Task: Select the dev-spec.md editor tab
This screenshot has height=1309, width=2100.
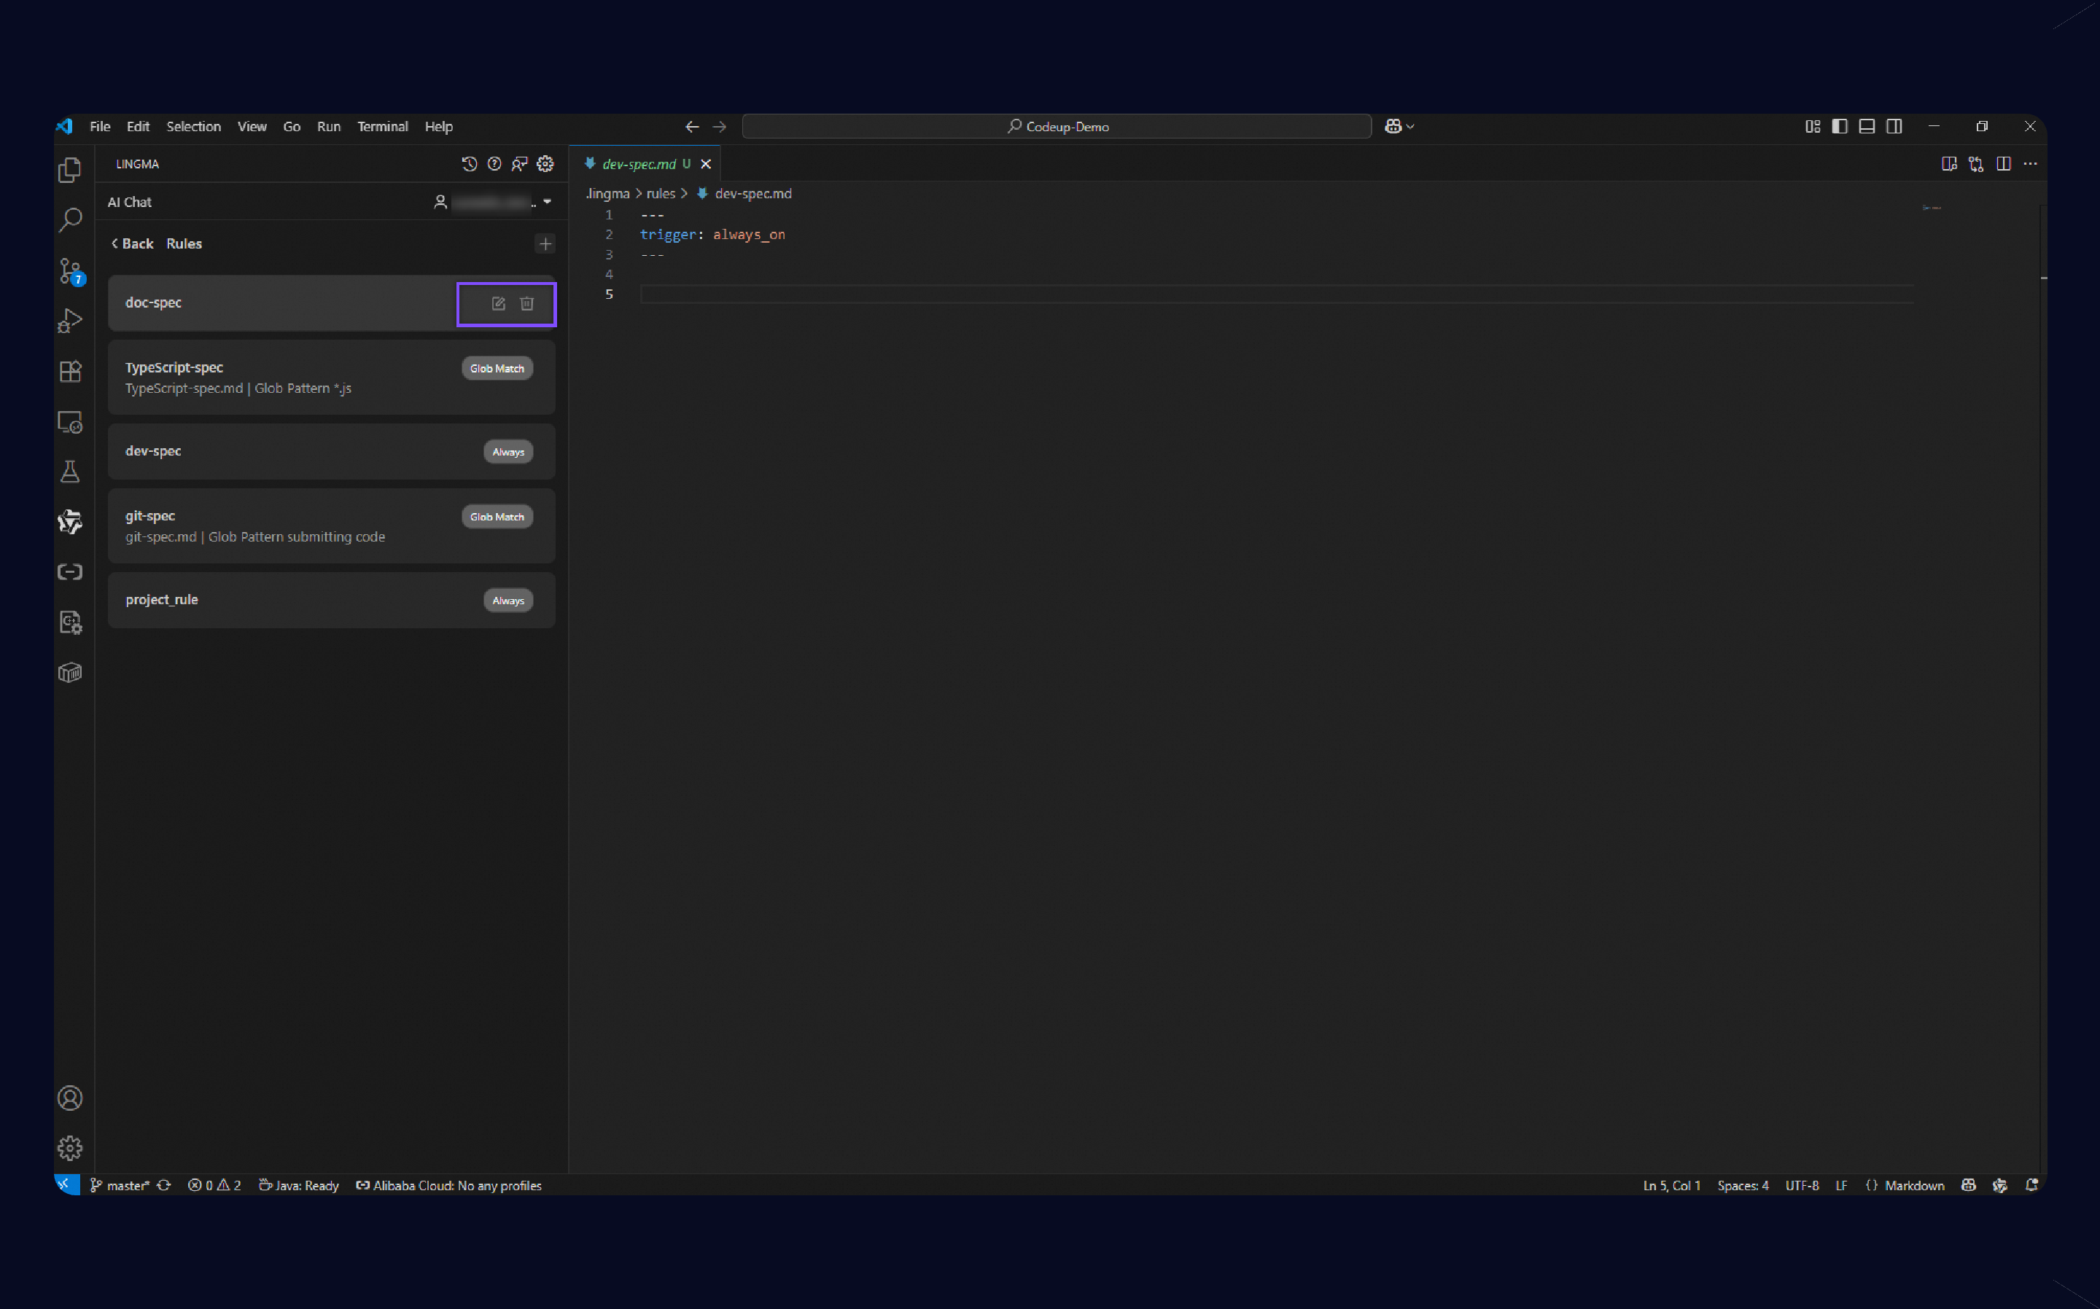Action: click(x=638, y=163)
